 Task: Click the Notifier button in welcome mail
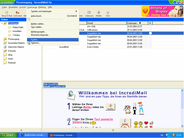click(x=110, y=107)
